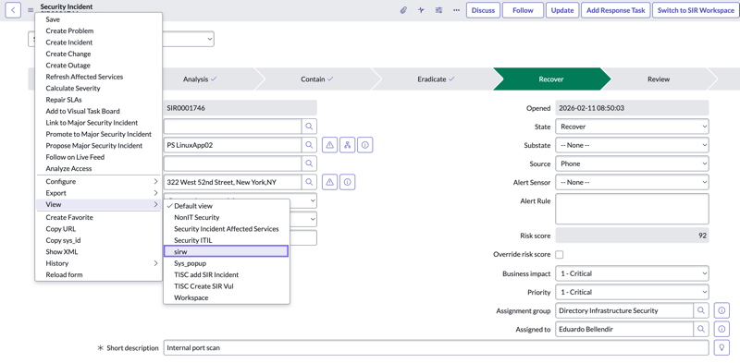Choose Save in the context menu
The height and width of the screenshot is (363, 740).
(x=99, y=19)
